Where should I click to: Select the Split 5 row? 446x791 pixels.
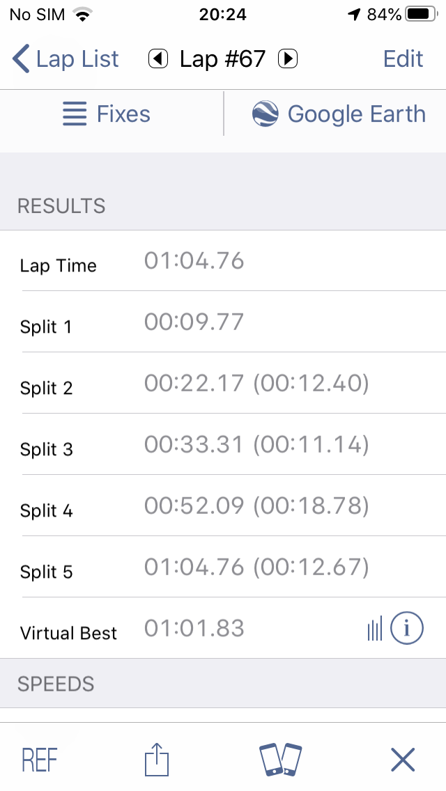(223, 567)
